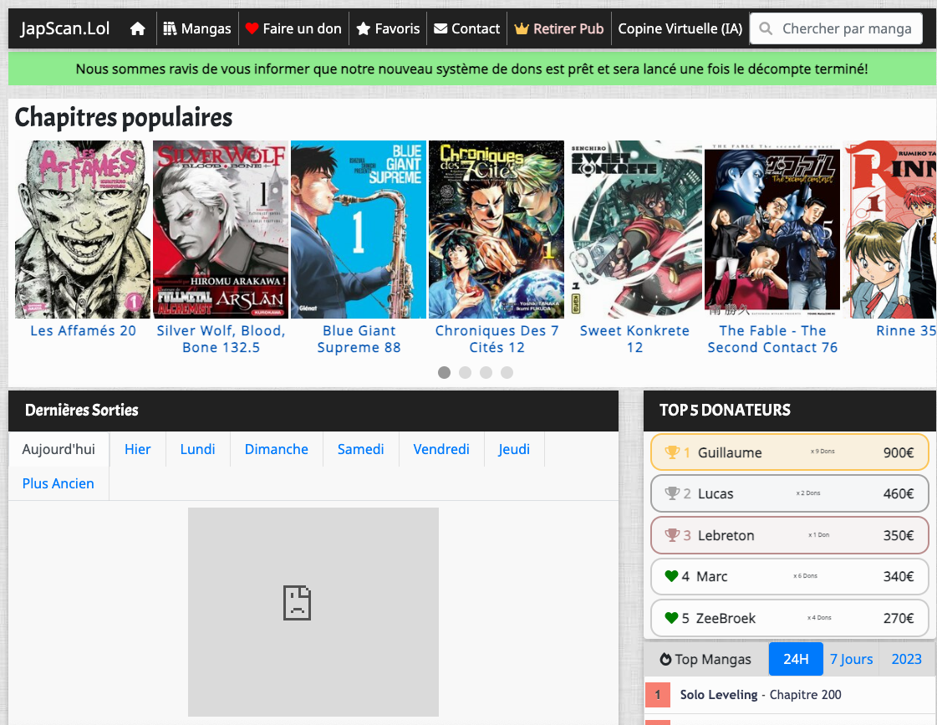The width and height of the screenshot is (937, 725).
Task: Select the second carousel page dot
Action: [x=465, y=372]
